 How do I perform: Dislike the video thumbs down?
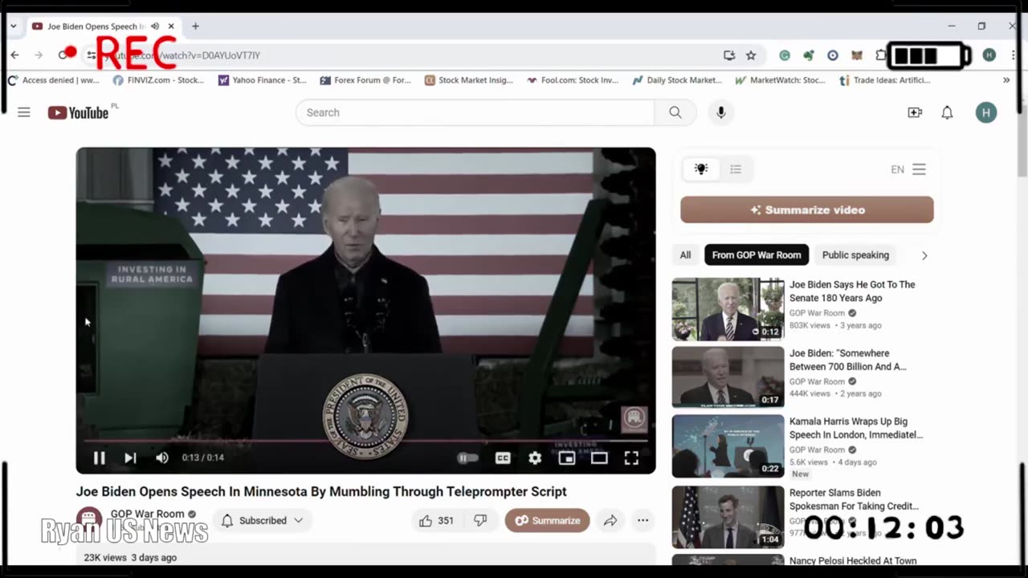click(480, 520)
